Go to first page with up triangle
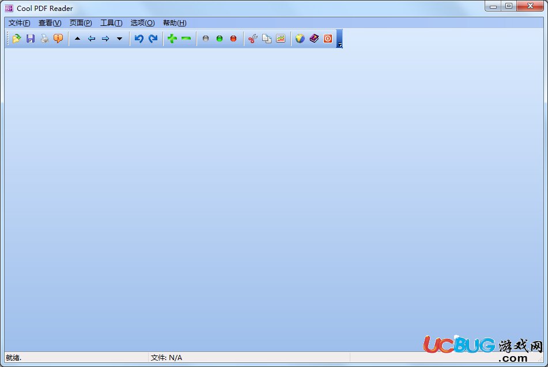Viewport: 548px width, 367px height. click(x=78, y=39)
